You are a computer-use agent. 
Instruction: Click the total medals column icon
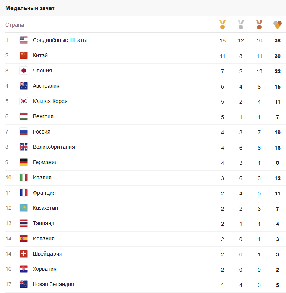278,25
